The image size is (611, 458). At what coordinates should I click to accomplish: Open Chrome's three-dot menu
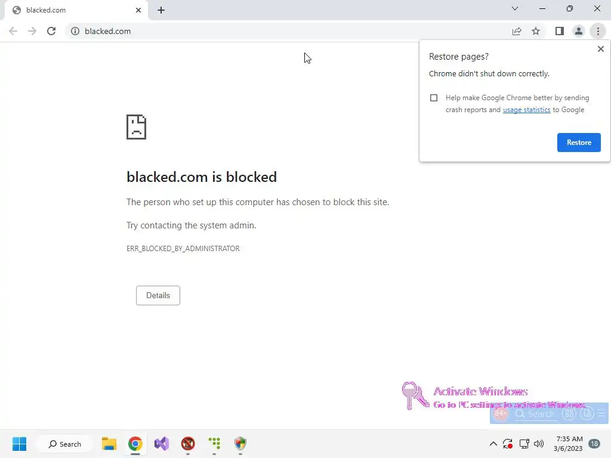(x=598, y=31)
